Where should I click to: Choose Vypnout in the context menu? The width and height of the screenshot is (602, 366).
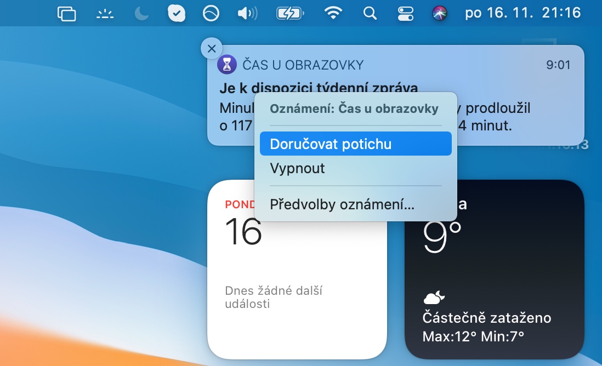pyautogui.click(x=355, y=168)
